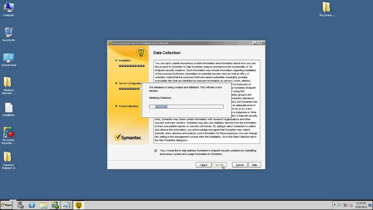Open Help in the configuration wizard
Image resolution: width=373 pixels, height=210 pixels.
pyautogui.click(x=254, y=165)
